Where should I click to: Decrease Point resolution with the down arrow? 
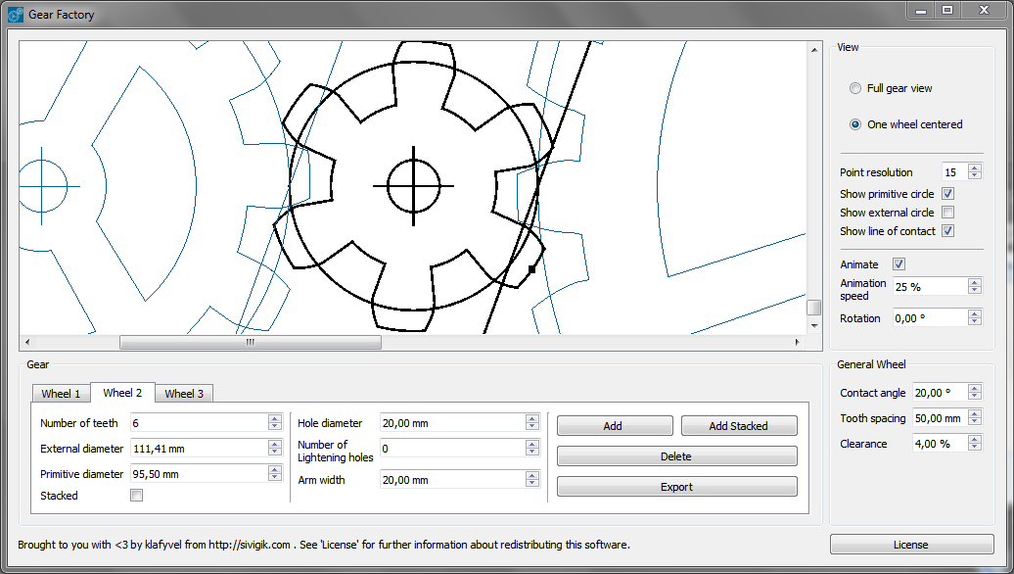coord(975,175)
